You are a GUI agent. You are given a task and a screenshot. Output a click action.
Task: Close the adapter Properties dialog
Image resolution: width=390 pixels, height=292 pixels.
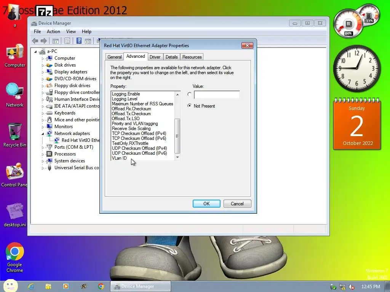pyautogui.click(x=247, y=46)
